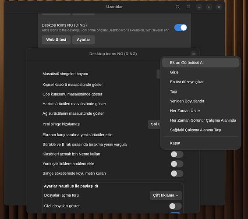
Task: Turn on Gizli dosyaları göster switch
Action: tap(175, 206)
